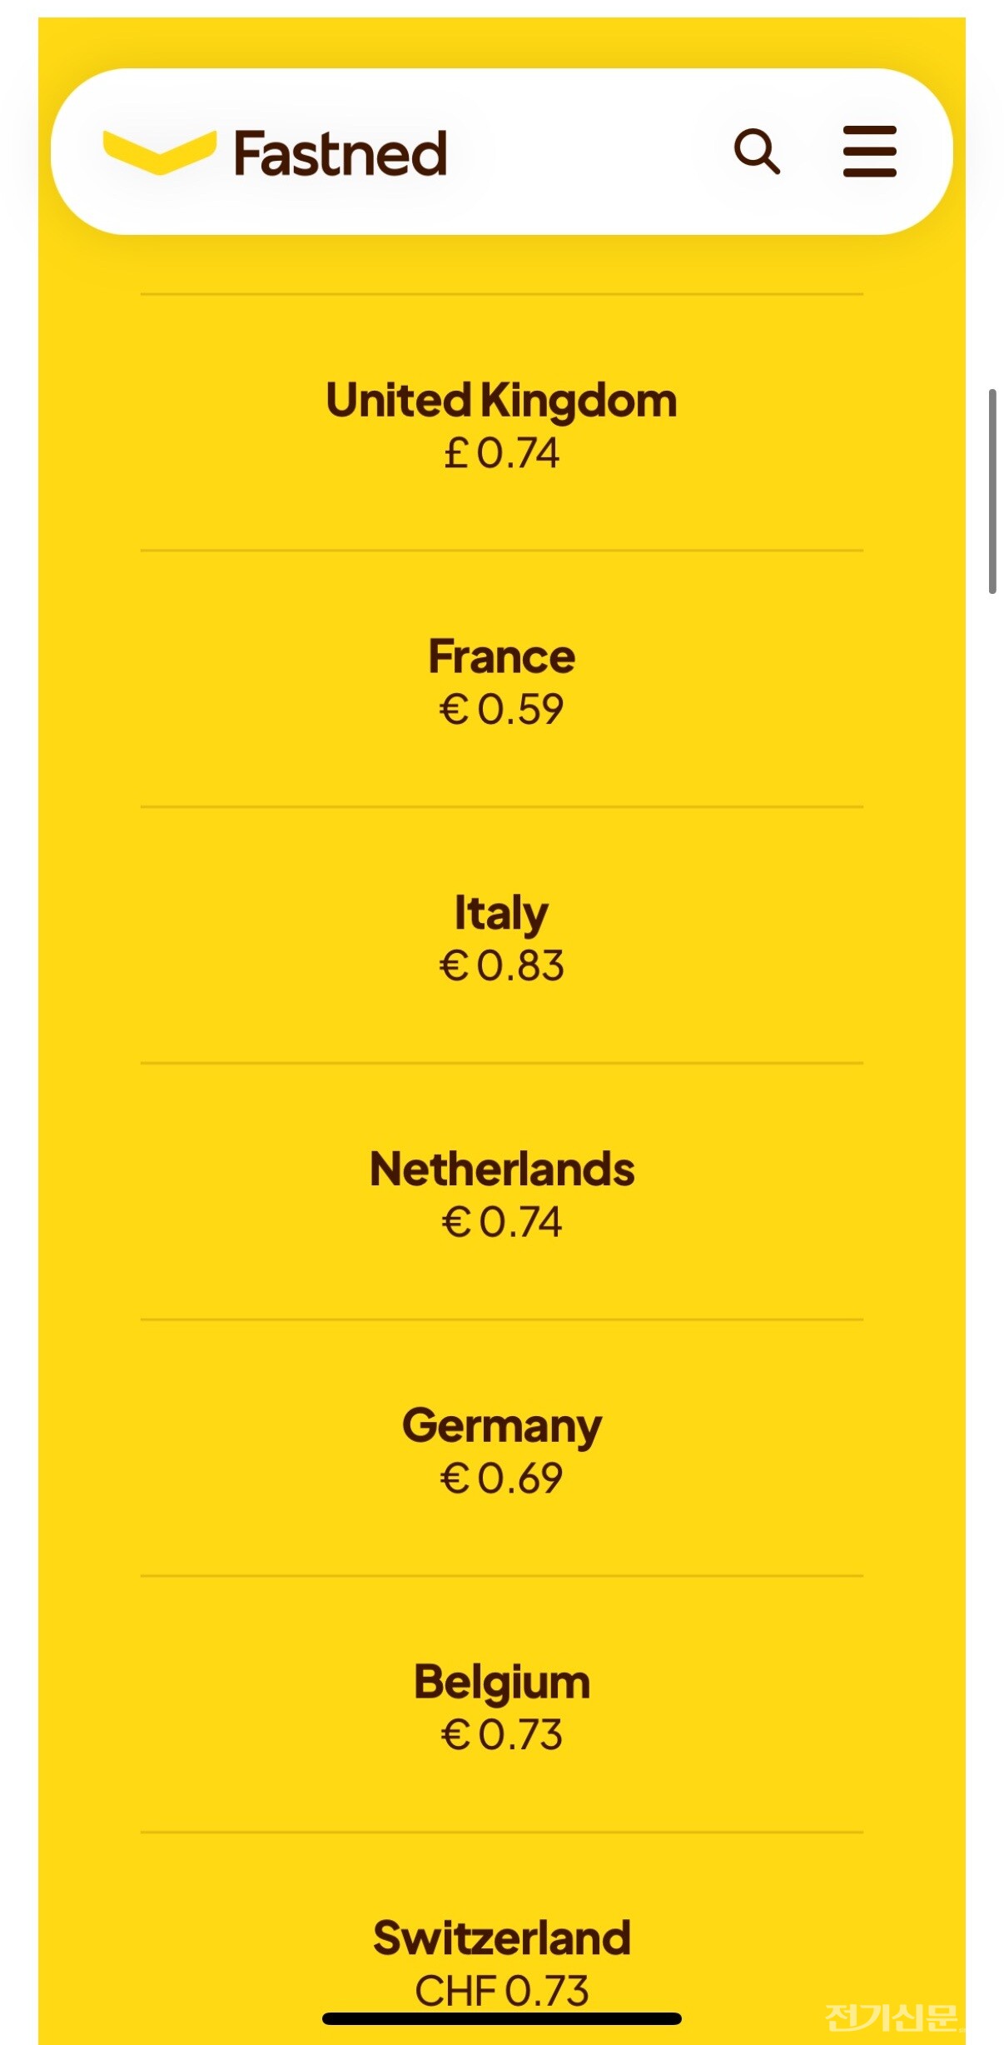This screenshot has width=1004, height=2045.
Task: Open the hamburger menu
Action: tap(869, 152)
